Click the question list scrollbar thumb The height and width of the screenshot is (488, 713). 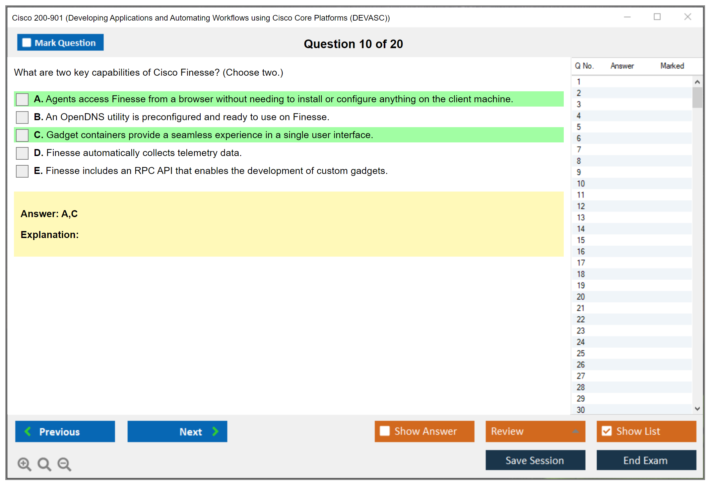coord(697,98)
